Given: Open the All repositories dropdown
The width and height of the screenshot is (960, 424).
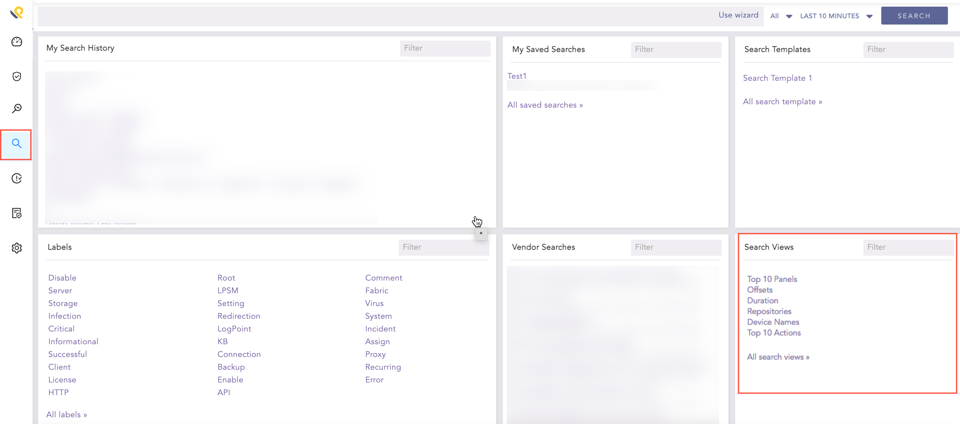Looking at the screenshot, I should [x=780, y=16].
